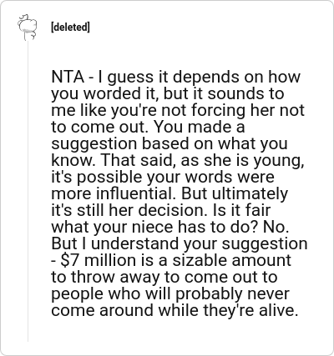Click the first line 'I guess it depends'
Viewport: 334px width, 356px height.
pos(176,78)
